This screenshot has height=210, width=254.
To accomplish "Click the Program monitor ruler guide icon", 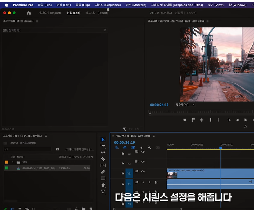I will pos(193,120).
